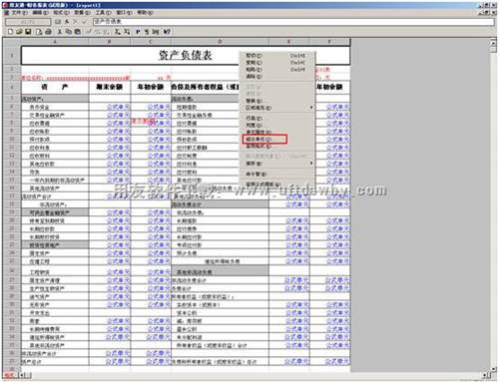Click the vertical scrollbar up arrow
The width and height of the screenshot is (499, 383).
pos(493,43)
